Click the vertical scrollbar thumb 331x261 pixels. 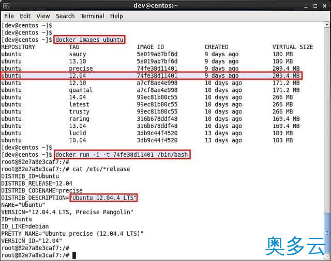[327, 233]
